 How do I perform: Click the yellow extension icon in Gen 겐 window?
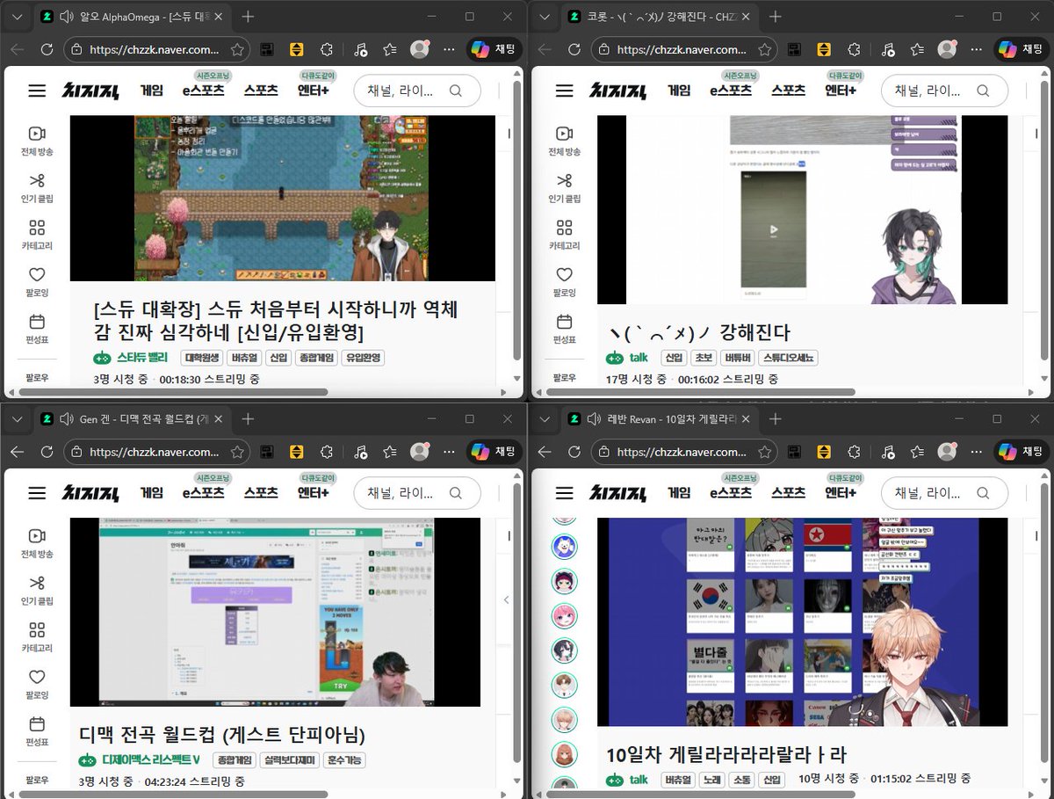[x=297, y=453]
